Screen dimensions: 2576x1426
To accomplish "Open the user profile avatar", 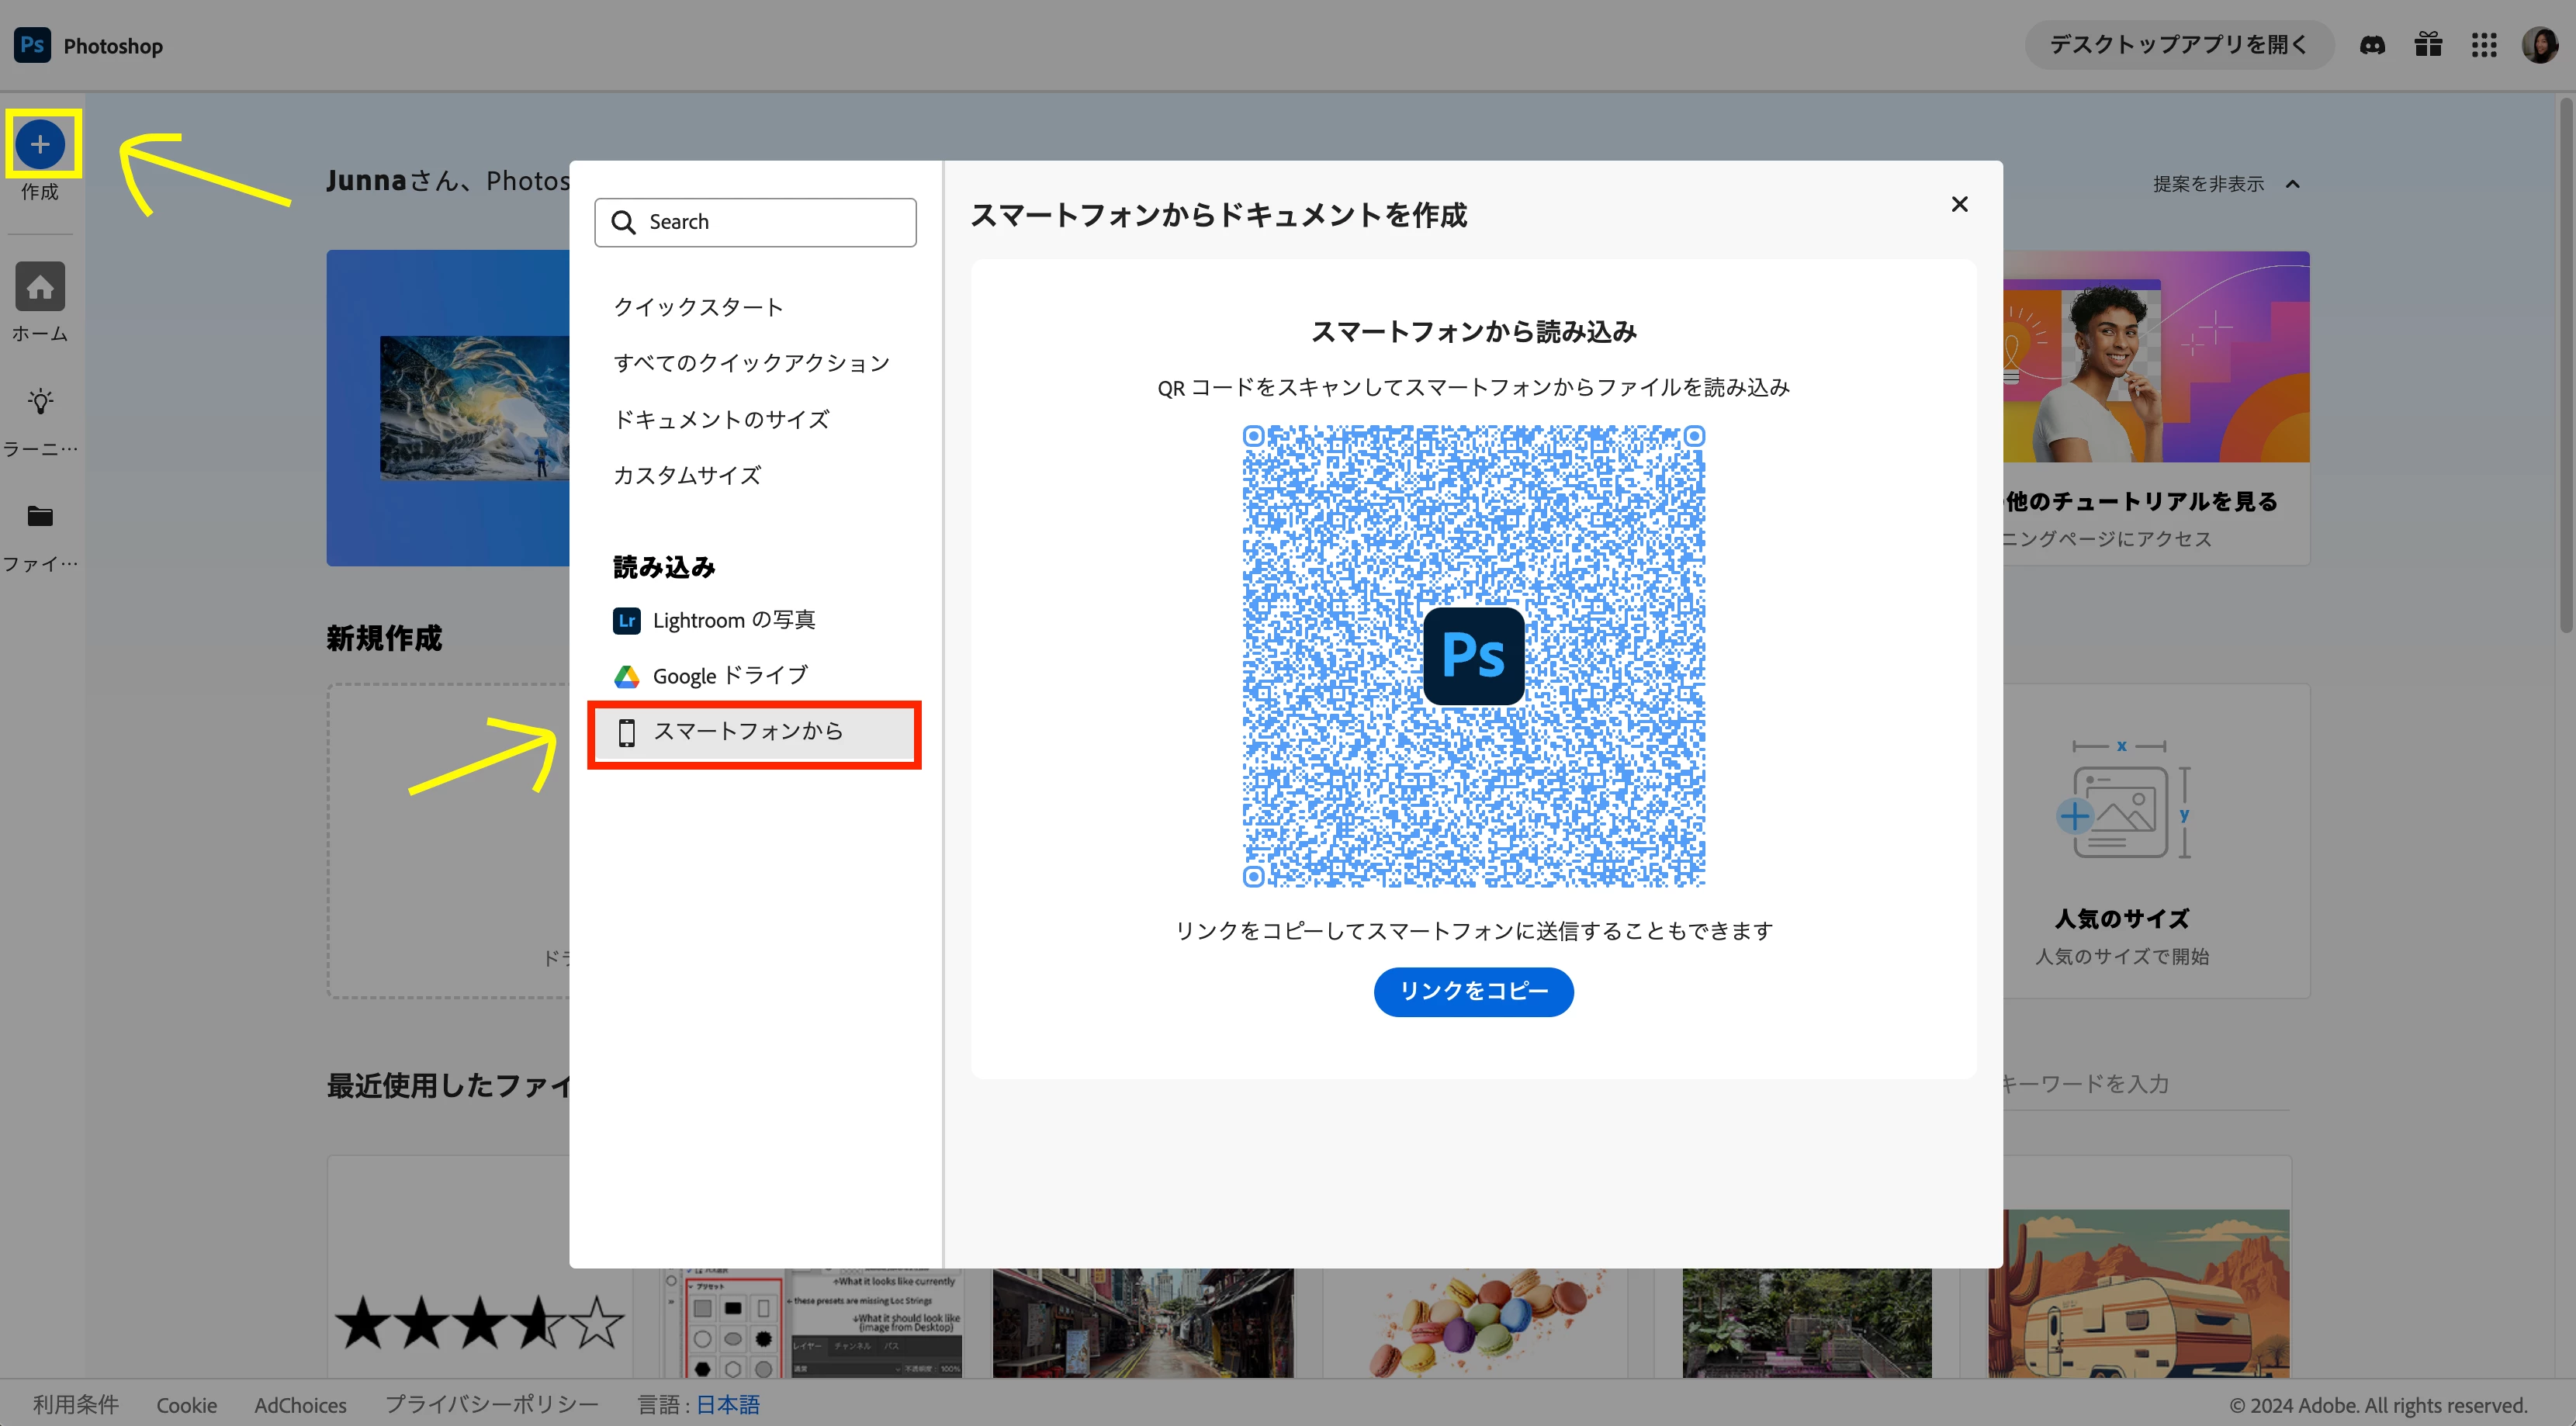I will click(2540, 45).
